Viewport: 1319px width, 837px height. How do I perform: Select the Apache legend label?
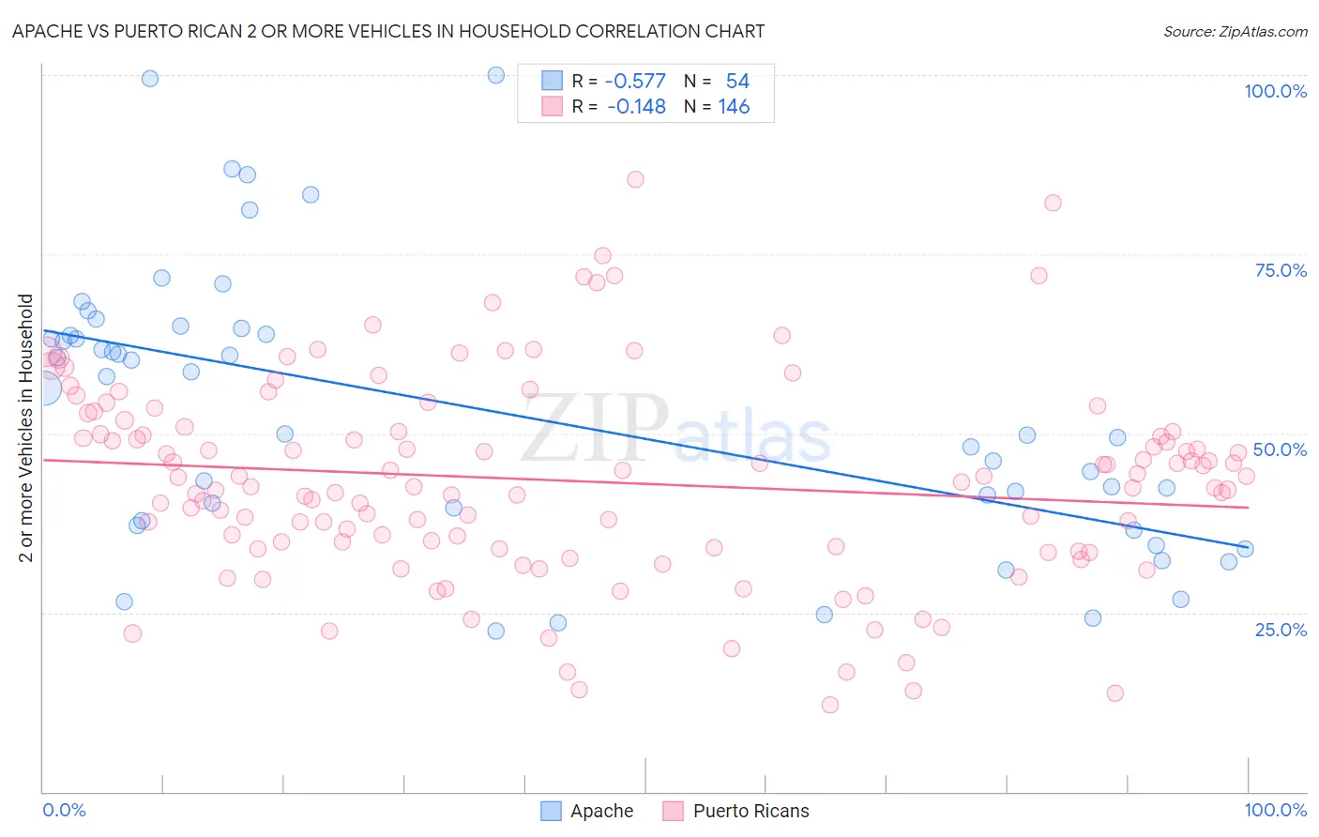point(602,811)
